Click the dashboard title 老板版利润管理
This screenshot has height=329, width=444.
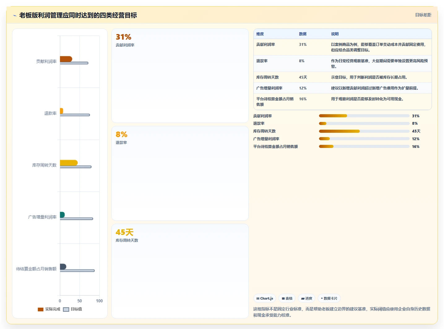78,15
